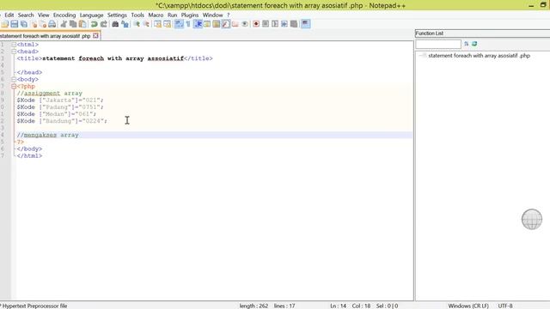
Task: Start macro recording with the red record icon
Action: tap(256, 24)
